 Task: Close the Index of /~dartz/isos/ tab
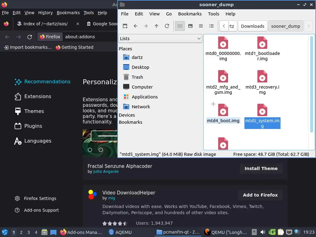point(77,24)
